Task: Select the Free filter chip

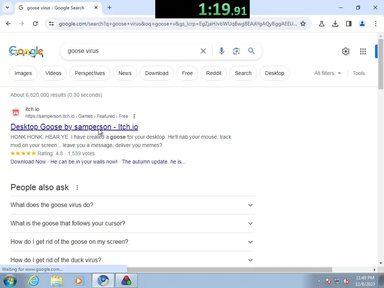Action: [187, 73]
